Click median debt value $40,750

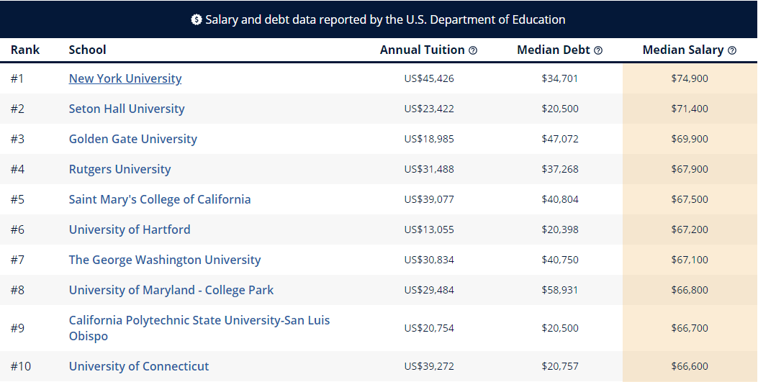click(x=560, y=260)
